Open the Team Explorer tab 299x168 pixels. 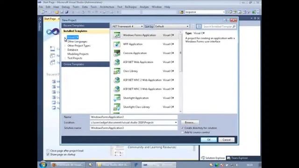click(237, 158)
